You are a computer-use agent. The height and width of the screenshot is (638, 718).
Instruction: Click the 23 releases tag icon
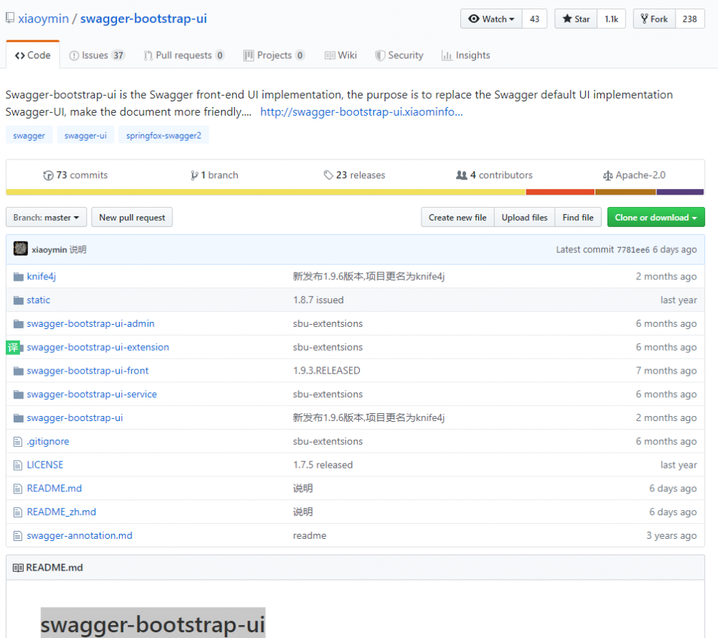coord(328,175)
